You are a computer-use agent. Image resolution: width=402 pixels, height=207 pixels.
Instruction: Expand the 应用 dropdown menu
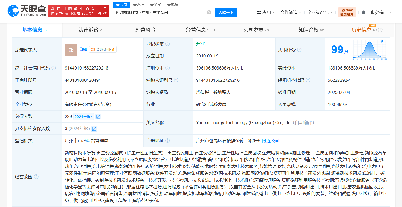click(x=266, y=12)
